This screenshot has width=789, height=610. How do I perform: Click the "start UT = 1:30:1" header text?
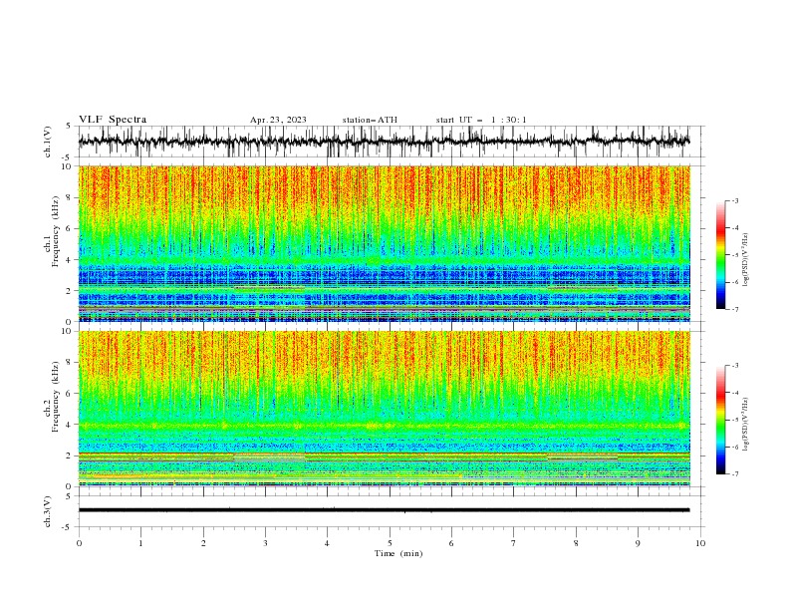[481, 120]
